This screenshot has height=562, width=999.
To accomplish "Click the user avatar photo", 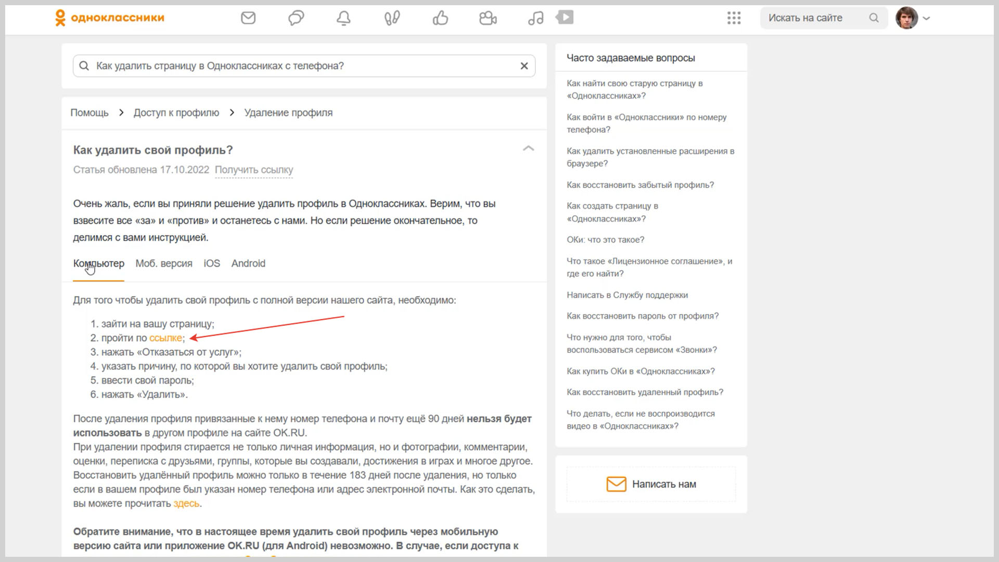I will 906,18.
